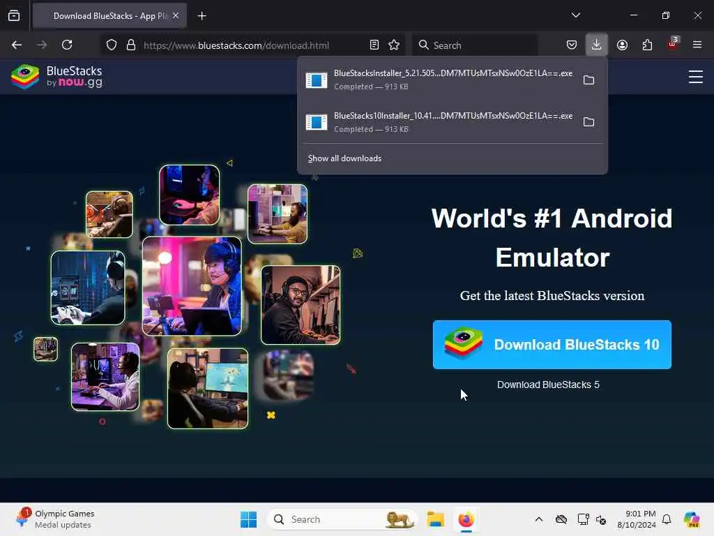Toggle the downloads toolbar button
The width and height of the screenshot is (714, 536).
pos(597,45)
